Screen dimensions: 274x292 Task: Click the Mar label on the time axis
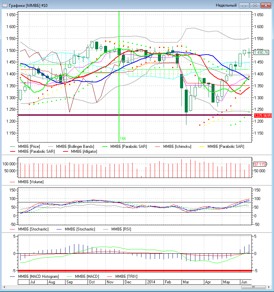tap(186, 282)
